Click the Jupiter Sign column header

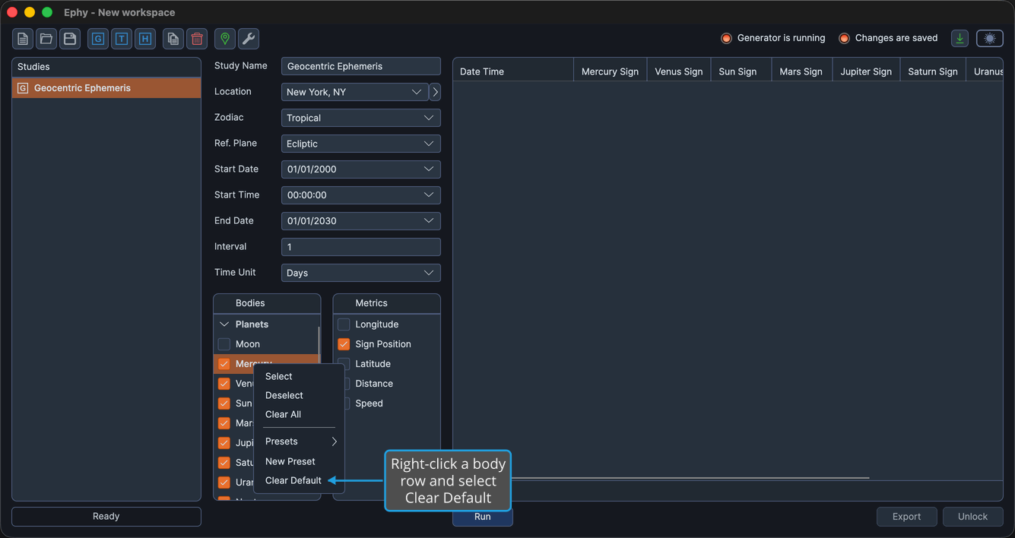[x=867, y=71]
